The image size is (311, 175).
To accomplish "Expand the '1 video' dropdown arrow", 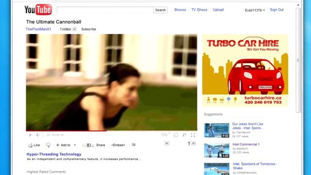I will click(74, 29).
